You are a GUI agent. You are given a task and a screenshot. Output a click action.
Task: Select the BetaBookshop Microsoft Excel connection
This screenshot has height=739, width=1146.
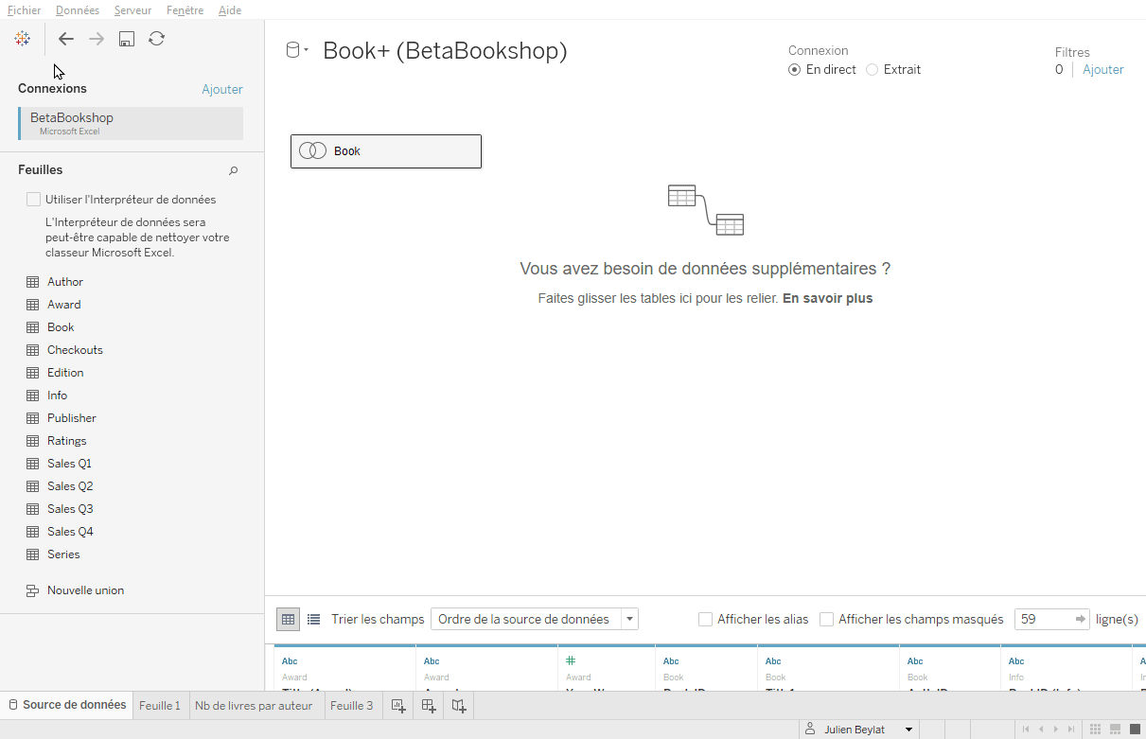(131, 124)
